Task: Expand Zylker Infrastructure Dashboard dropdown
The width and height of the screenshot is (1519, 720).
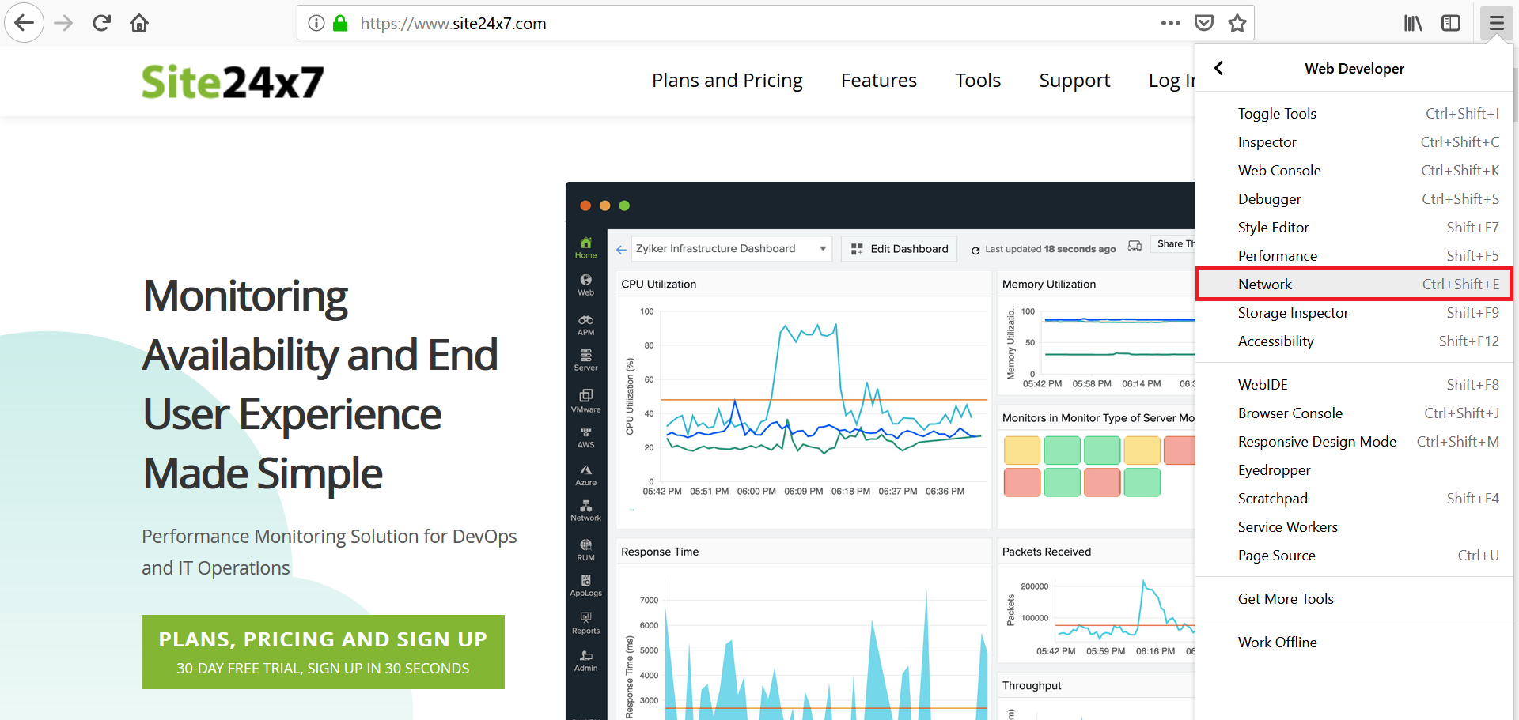Action: [732, 248]
